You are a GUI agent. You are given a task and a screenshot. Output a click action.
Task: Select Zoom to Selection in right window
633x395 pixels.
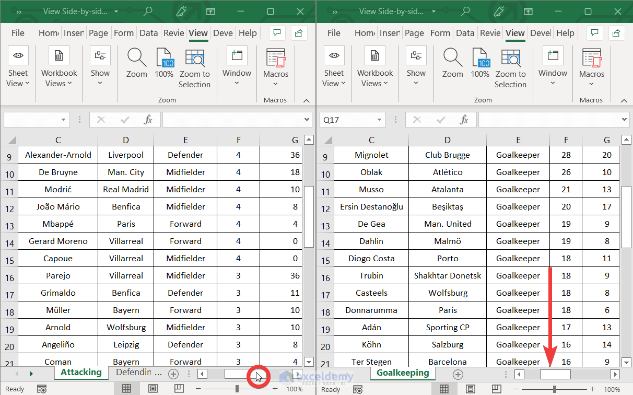pos(511,68)
